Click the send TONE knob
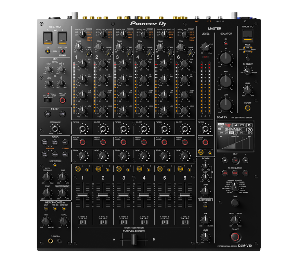The width and height of the screenshot is (299, 263). pyautogui.click(x=47, y=193)
